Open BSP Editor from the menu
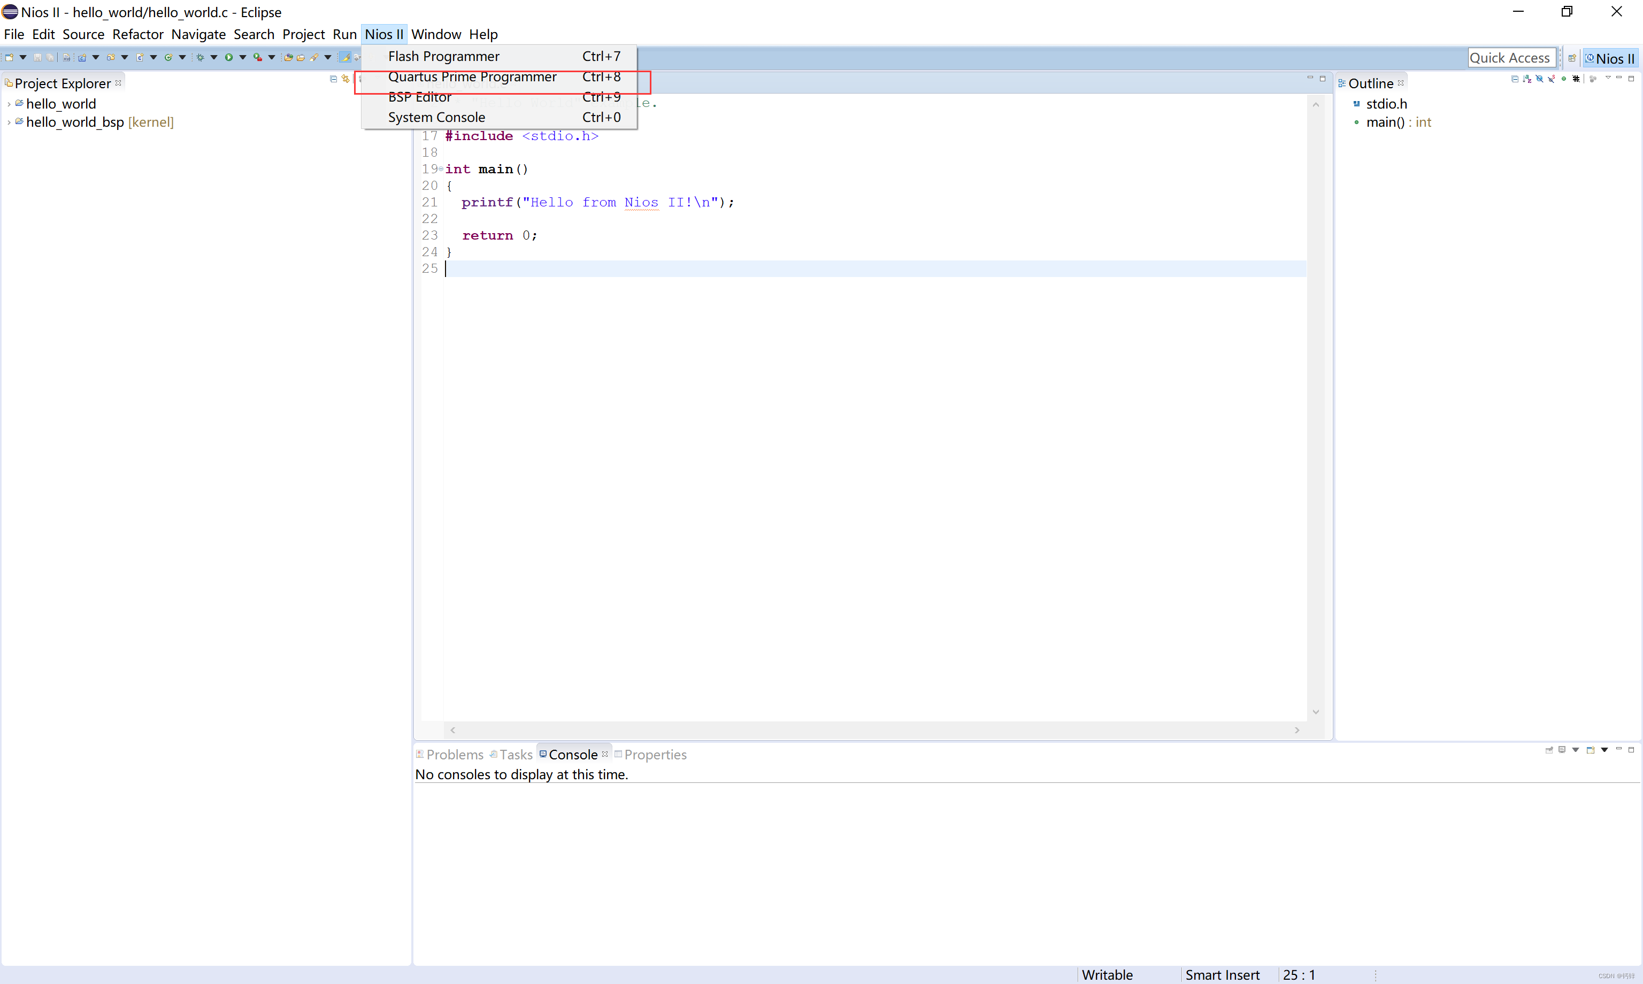This screenshot has width=1643, height=984. [x=420, y=97]
